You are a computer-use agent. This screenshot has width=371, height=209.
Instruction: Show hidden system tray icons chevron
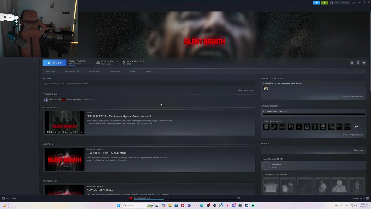pyautogui.click(x=332, y=206)
